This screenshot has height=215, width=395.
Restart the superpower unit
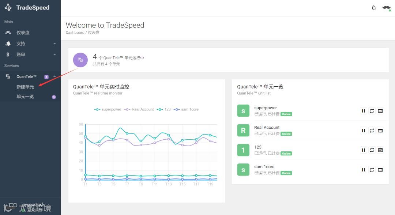372,111
